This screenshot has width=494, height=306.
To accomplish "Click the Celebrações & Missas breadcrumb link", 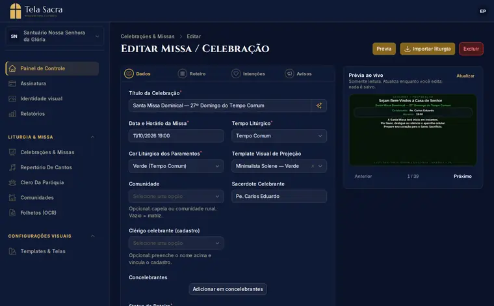I will point(148,36).
